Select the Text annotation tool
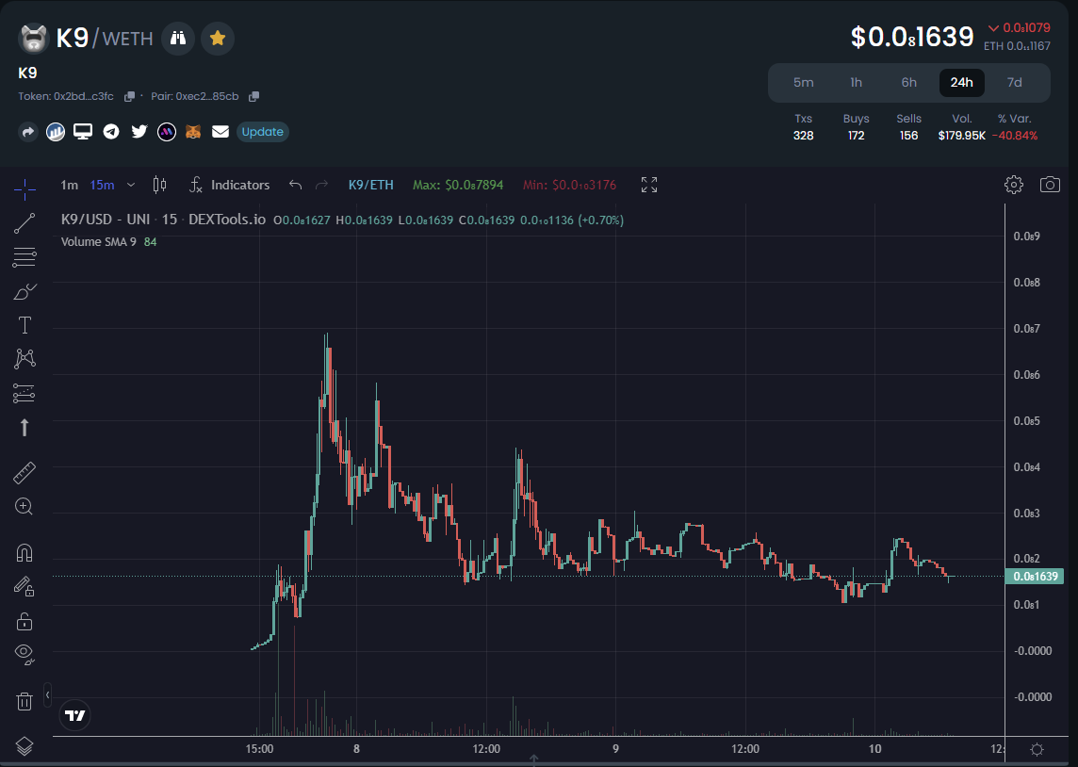Screen dimensions: 1078x767 coord(24,325)
